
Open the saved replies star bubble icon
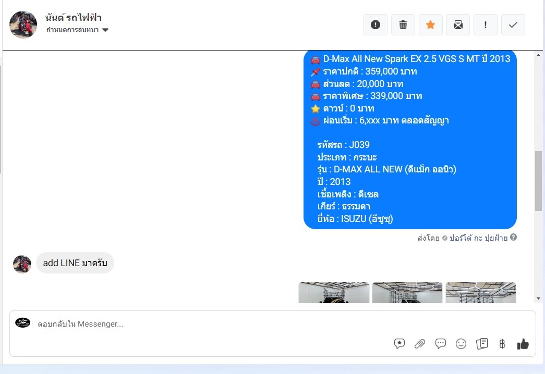click(399, 344)
